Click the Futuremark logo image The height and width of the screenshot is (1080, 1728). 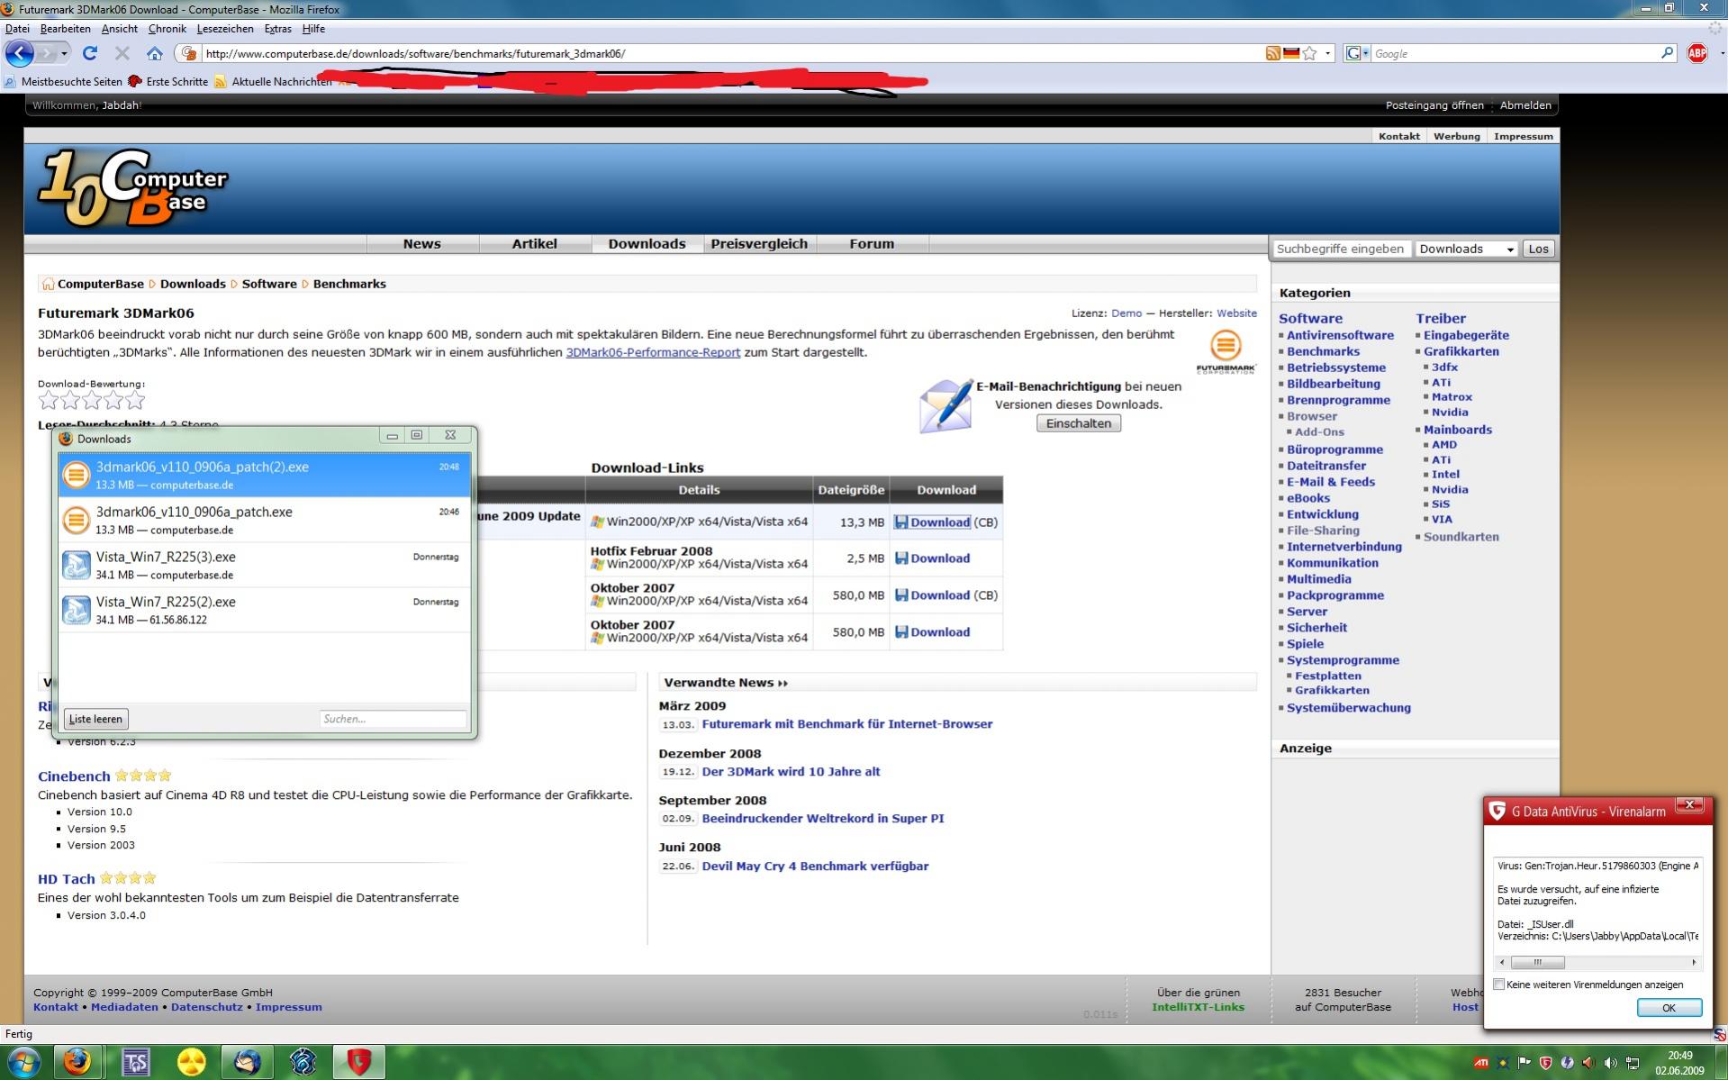[1226, 351]
